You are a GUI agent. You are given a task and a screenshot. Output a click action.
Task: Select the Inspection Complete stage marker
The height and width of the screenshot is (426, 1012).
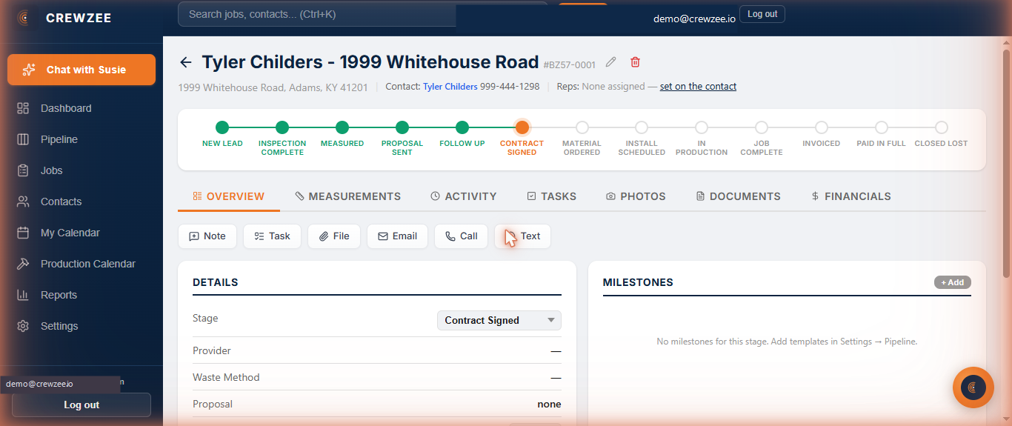coord(282,127)
